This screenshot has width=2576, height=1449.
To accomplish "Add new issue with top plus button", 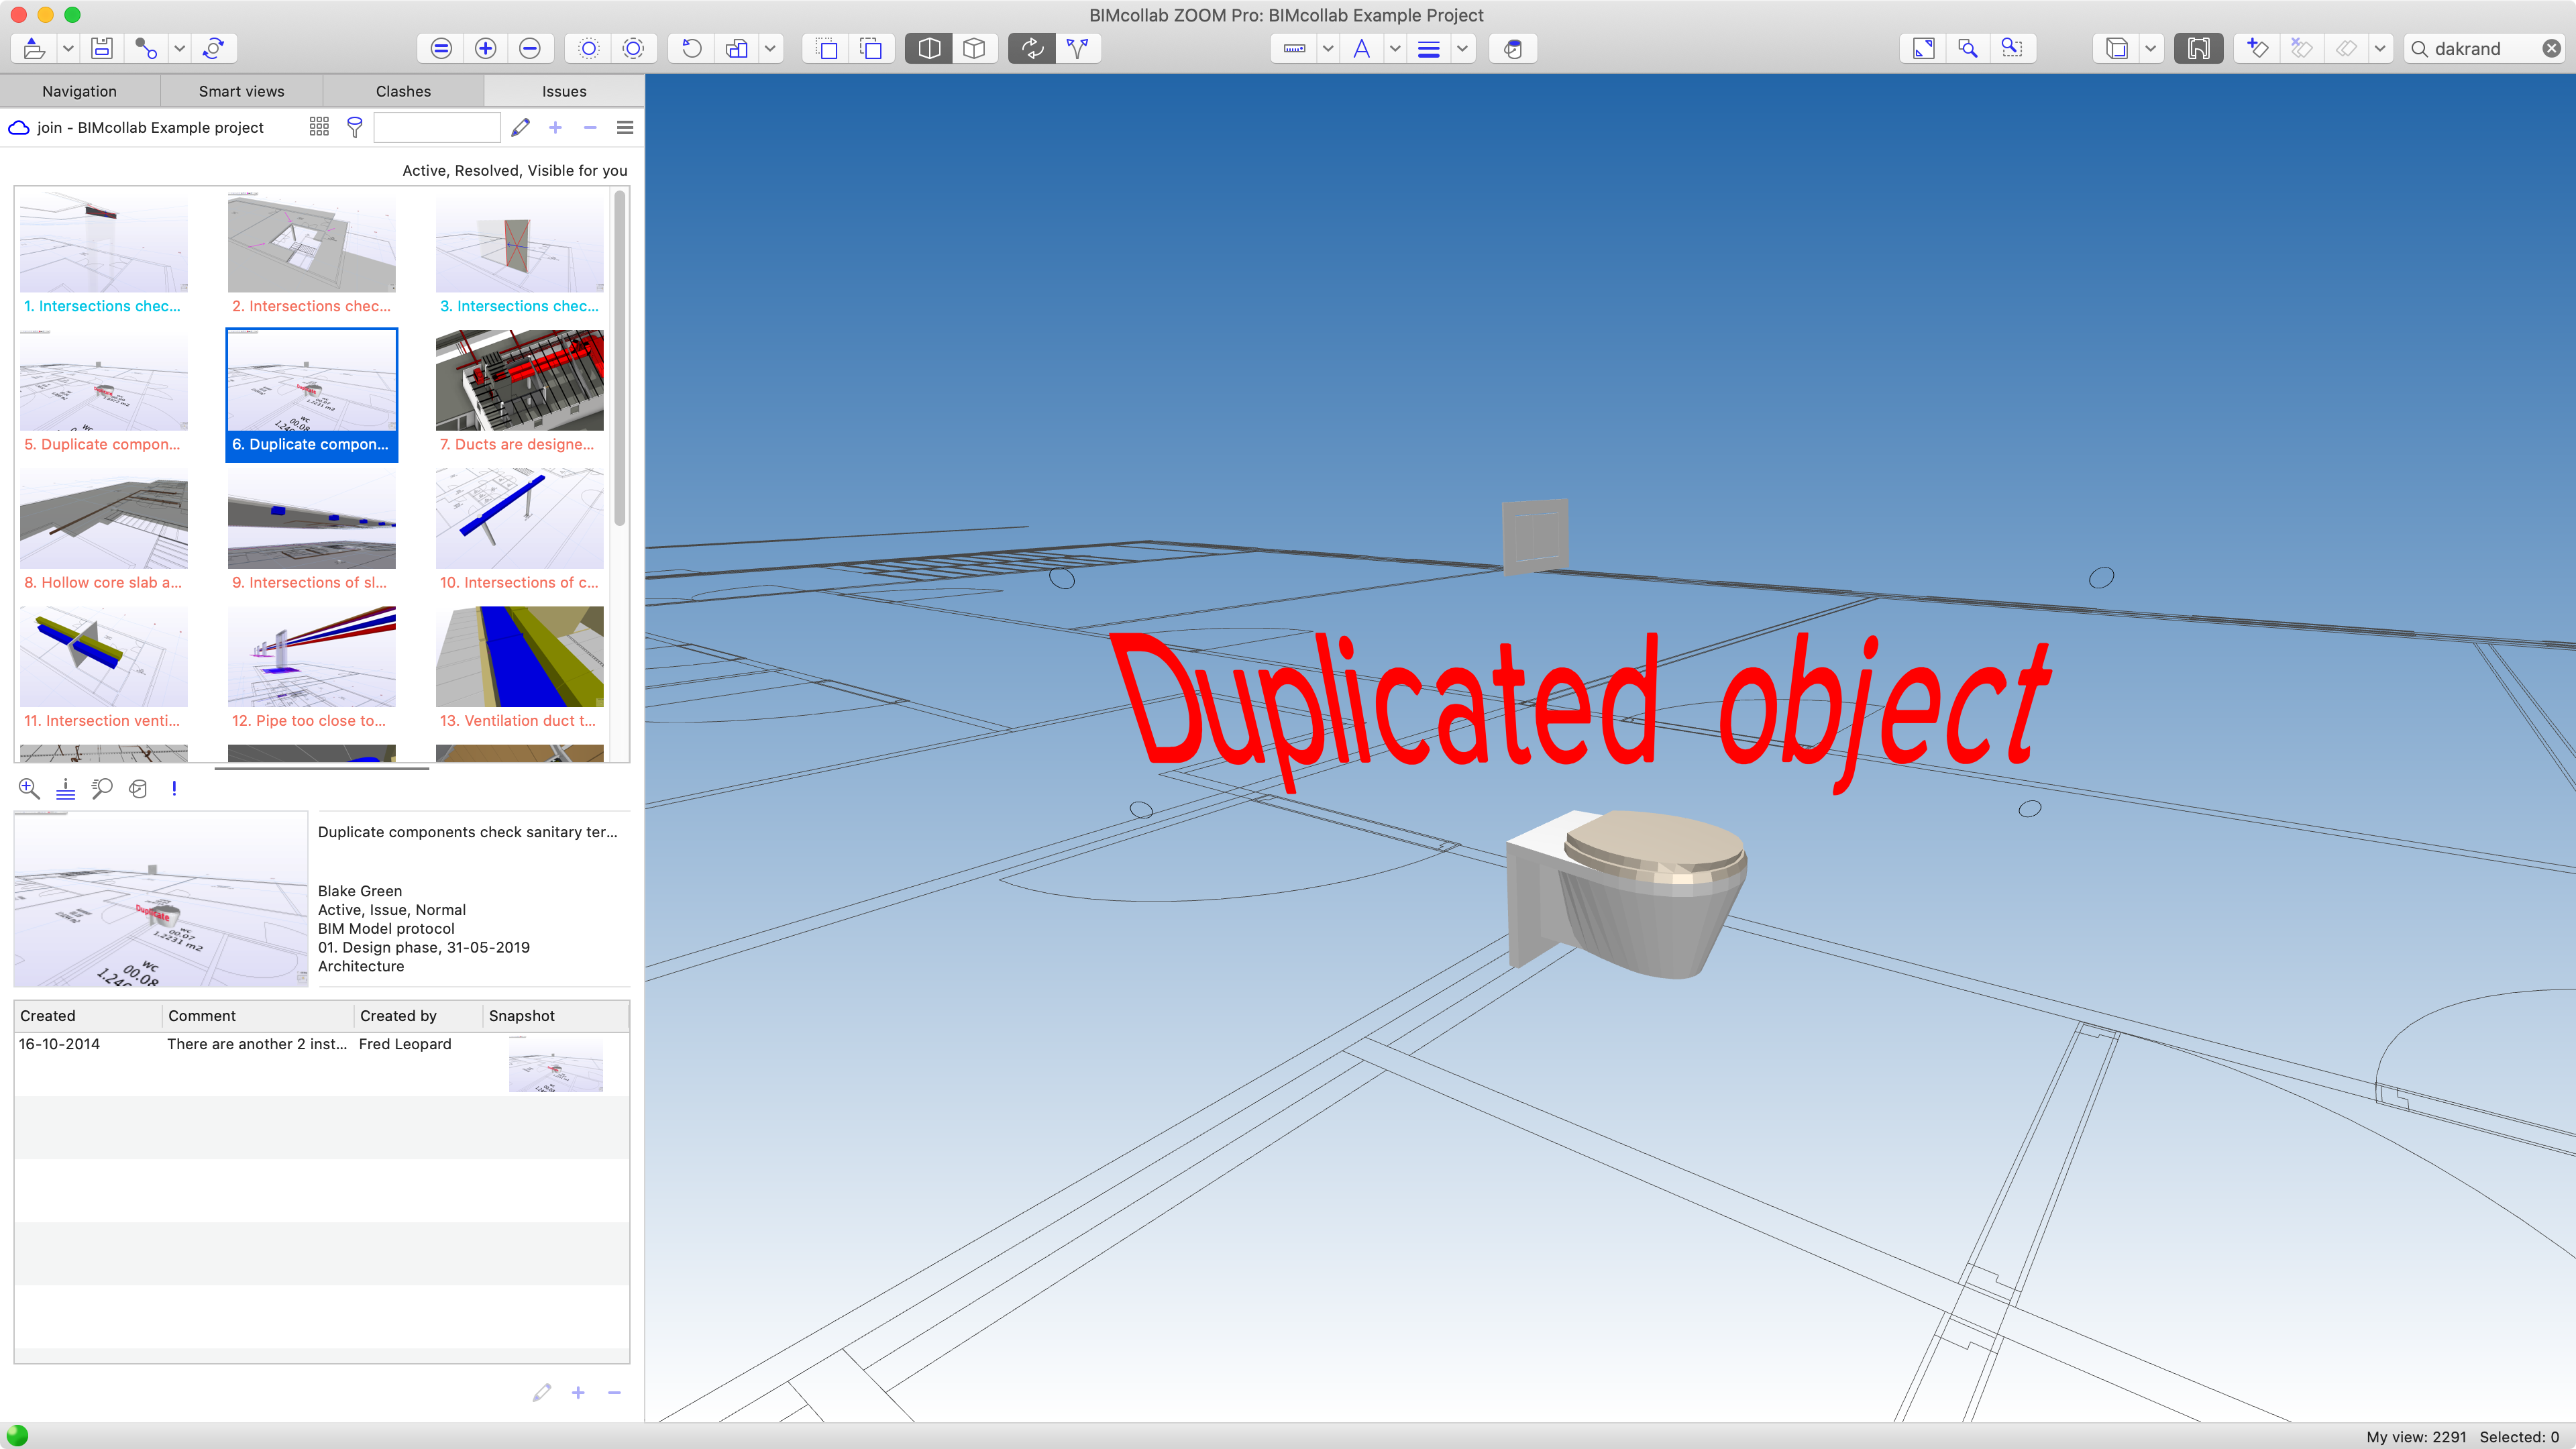I will pyautogui.click(x=555, y=127).
